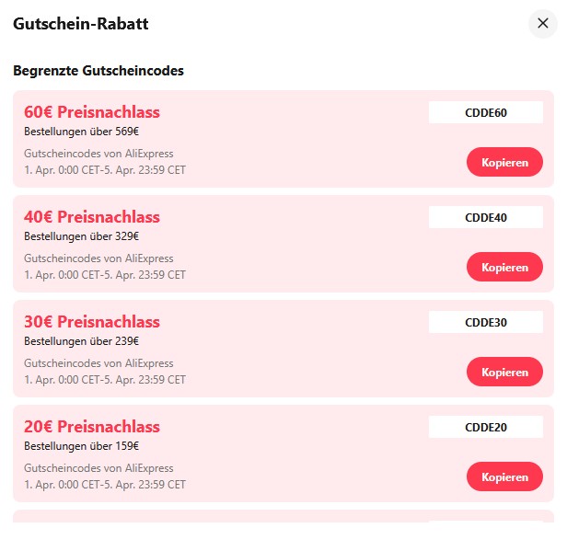Click the 60€ Preisnachlass title

[x=92, y=112]
